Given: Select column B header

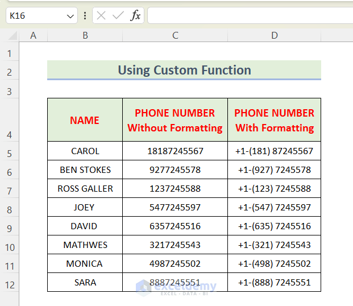Looking at the screenshot, I should tap(85, 35).
